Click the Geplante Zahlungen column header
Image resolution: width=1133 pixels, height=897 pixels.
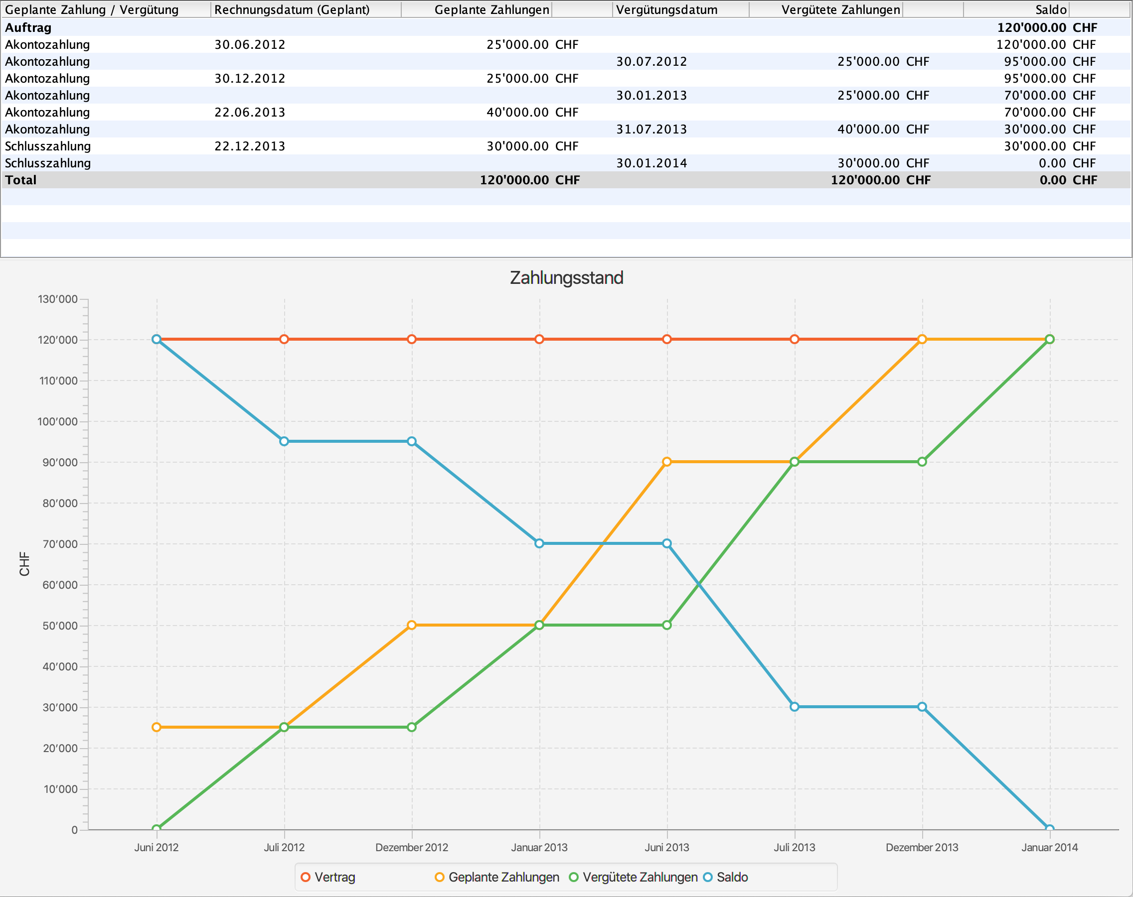(x=477, y=9)
